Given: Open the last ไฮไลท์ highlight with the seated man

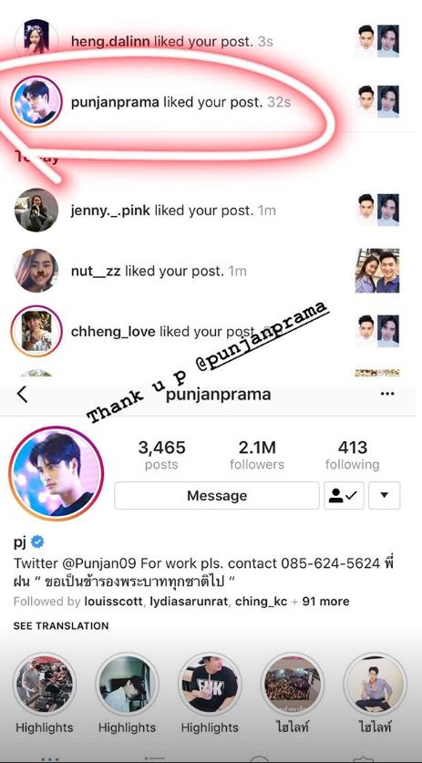Looking at the screenshot, I should point(375,685).
